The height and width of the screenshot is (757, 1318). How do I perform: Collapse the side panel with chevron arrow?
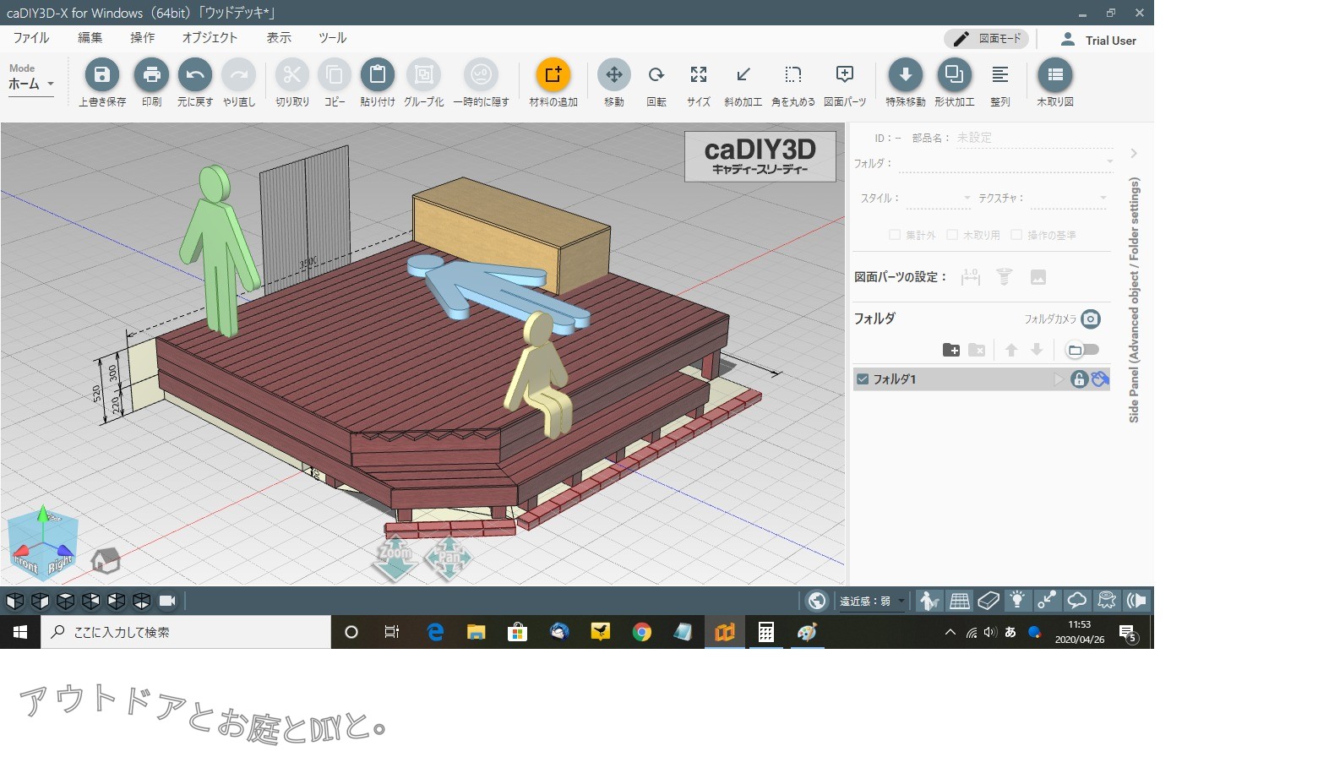pos(1134,154)
